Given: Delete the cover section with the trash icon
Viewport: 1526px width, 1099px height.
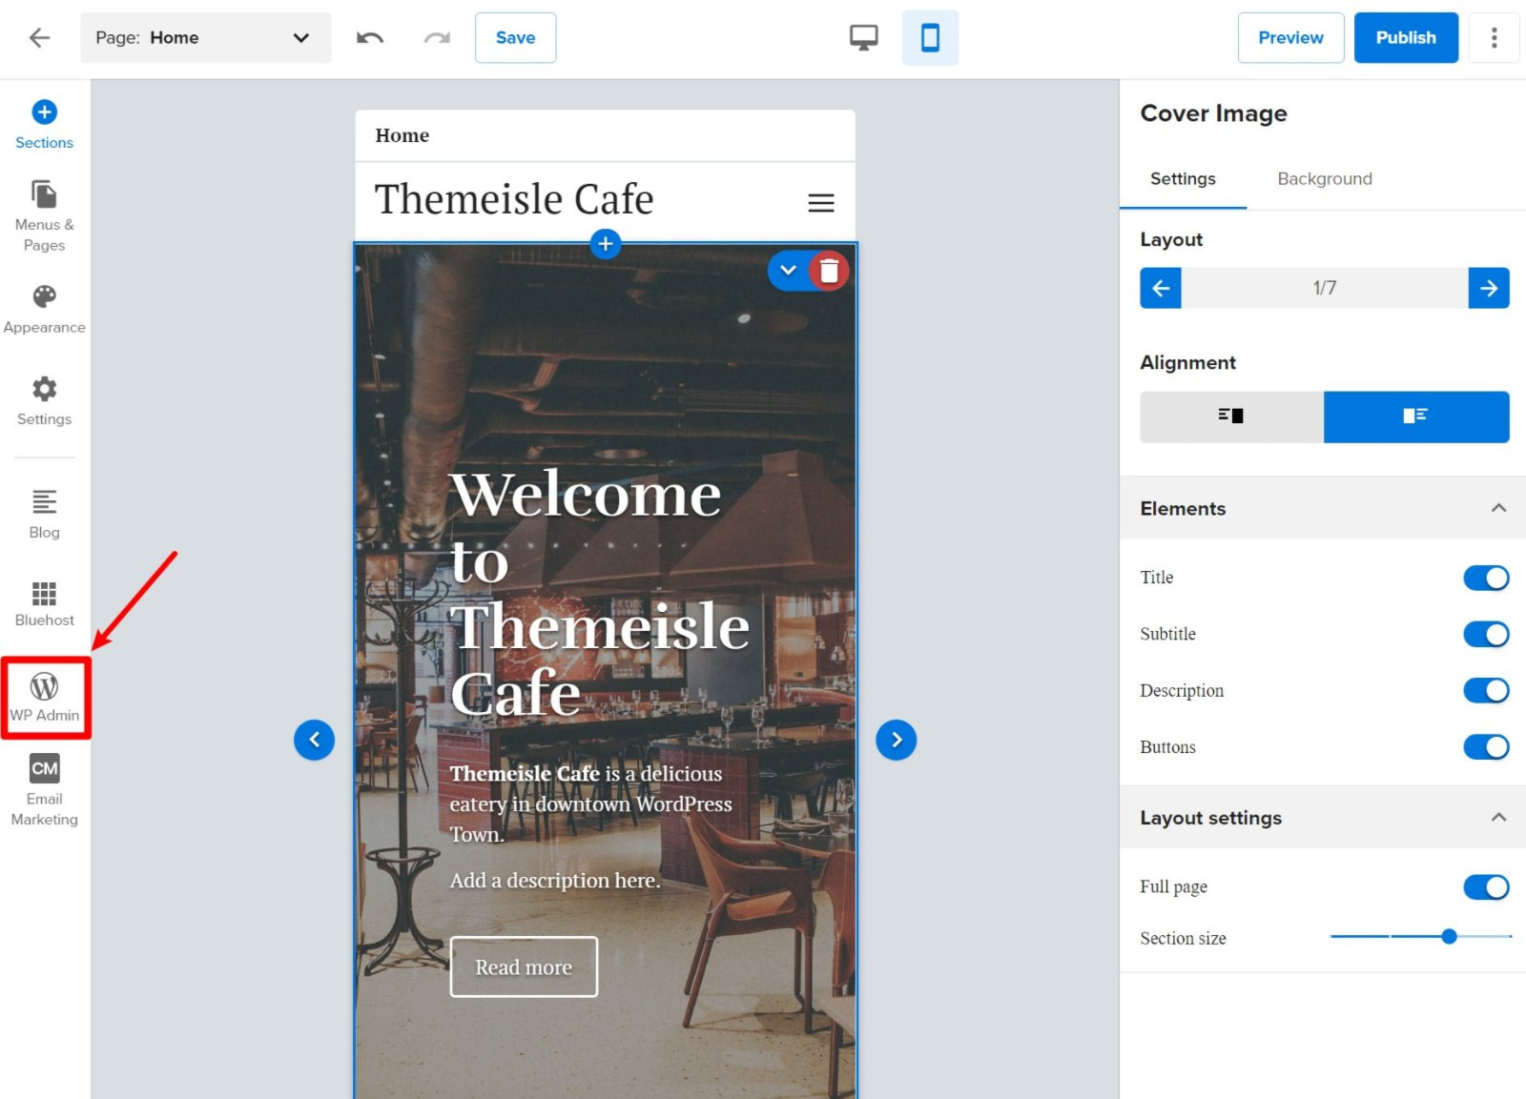Looking at the screenshot, I should click(828, 271).
